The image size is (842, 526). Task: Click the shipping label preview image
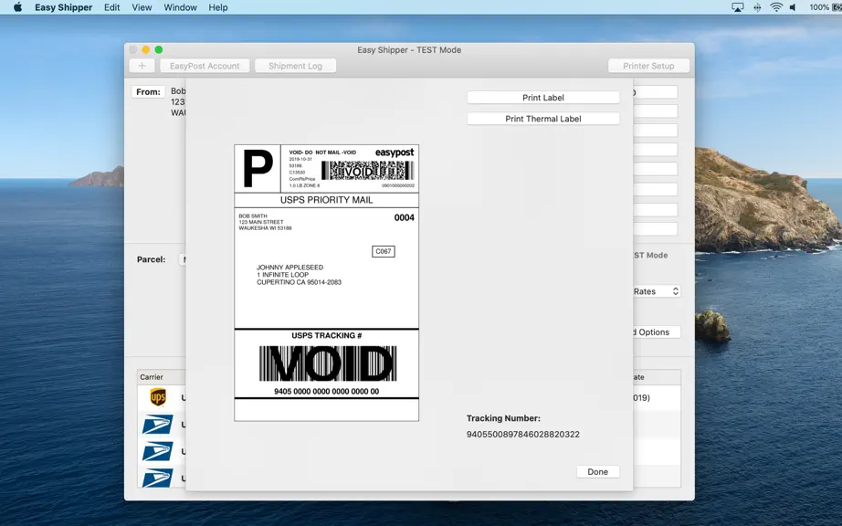click(x=327, y=283)
